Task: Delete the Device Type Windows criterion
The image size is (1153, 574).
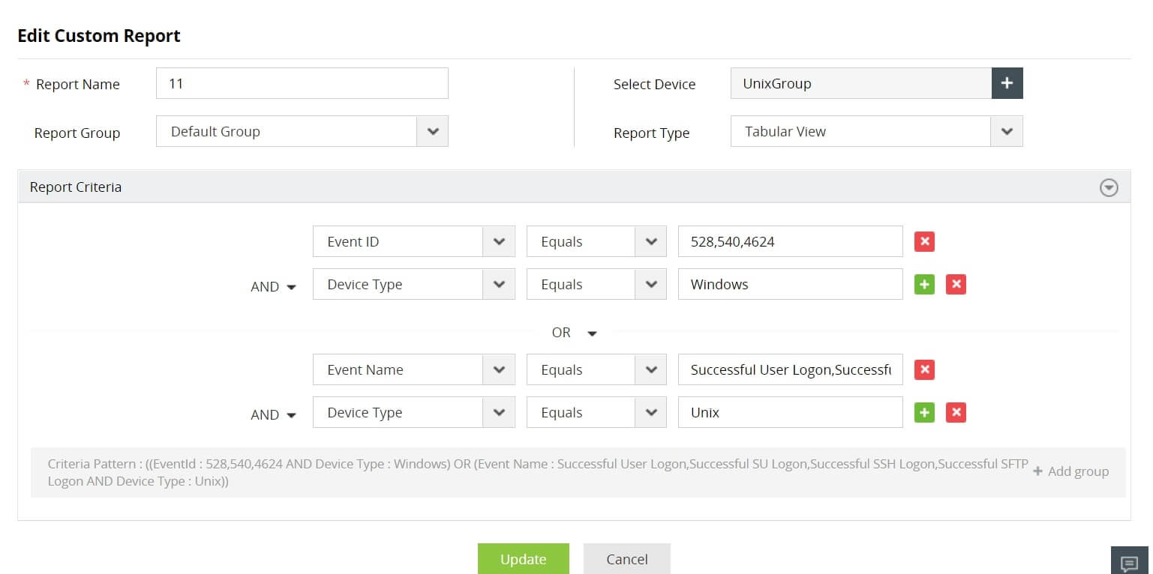Action: click(956, 285)
